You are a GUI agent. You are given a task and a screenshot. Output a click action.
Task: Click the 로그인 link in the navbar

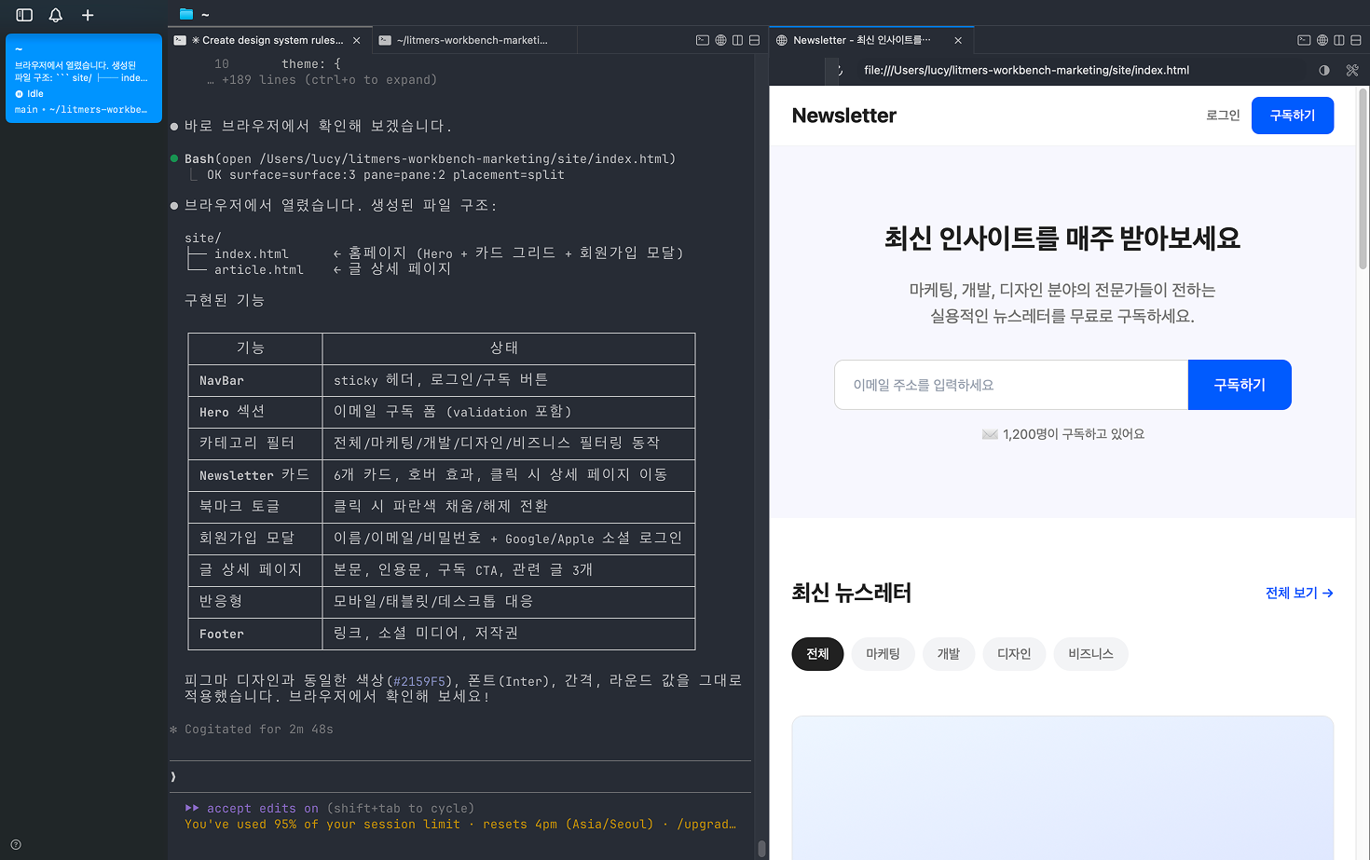1223,116
